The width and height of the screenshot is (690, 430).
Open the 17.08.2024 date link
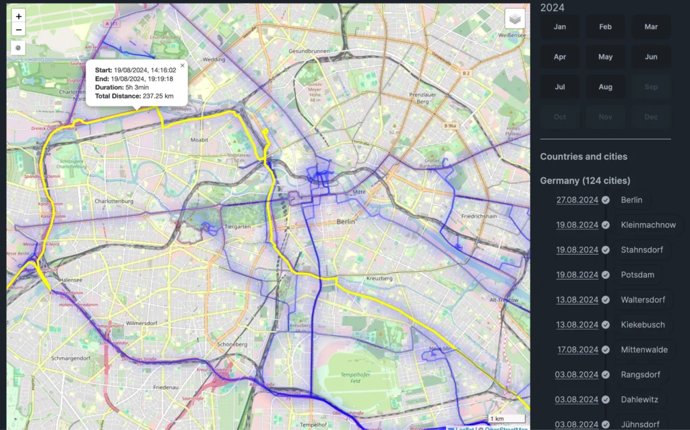tap(577, 350)
